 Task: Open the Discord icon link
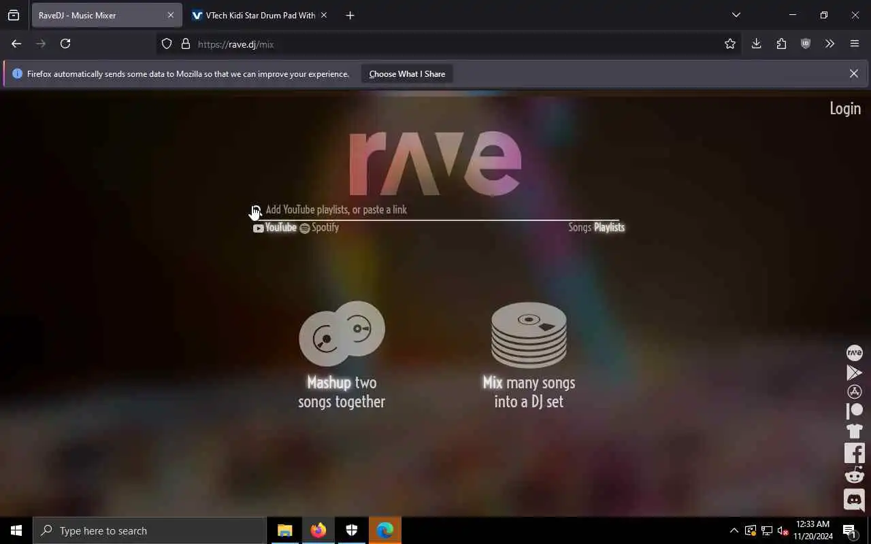[x=854, y=500]
